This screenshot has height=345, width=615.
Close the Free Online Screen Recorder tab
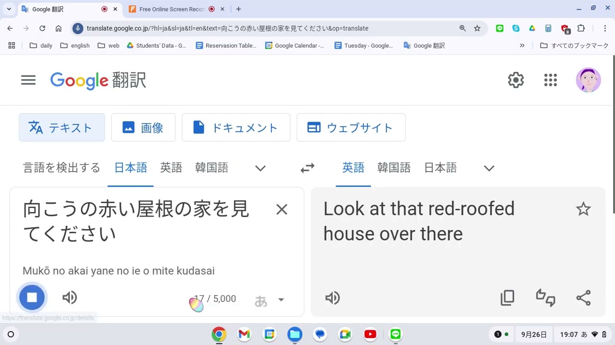pyautogui.click(x=222, y=9)
